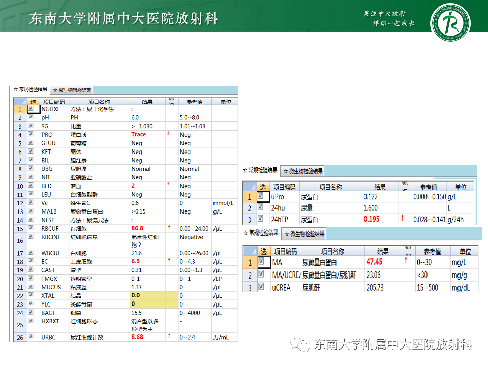Click highlighted 0.0 XTAL result cell
The height and width of the screenshot is (366, 488).
[147, 295]
